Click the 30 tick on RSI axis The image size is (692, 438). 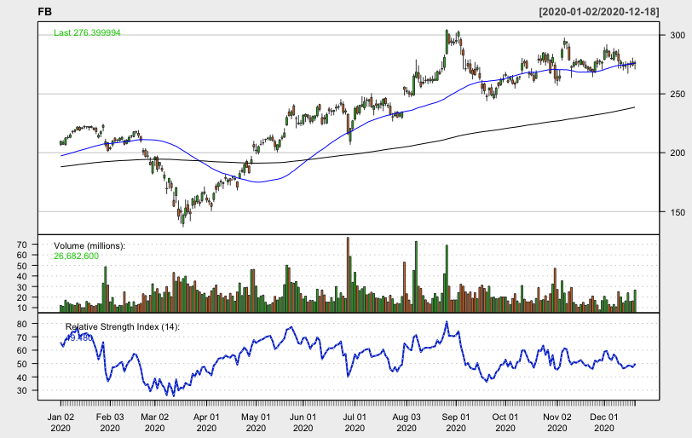[23, 390]
